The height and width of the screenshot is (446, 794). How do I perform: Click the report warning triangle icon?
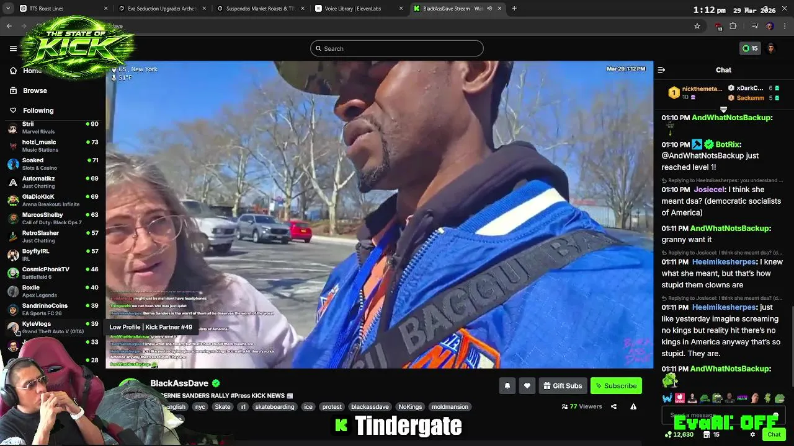[633, 407]
